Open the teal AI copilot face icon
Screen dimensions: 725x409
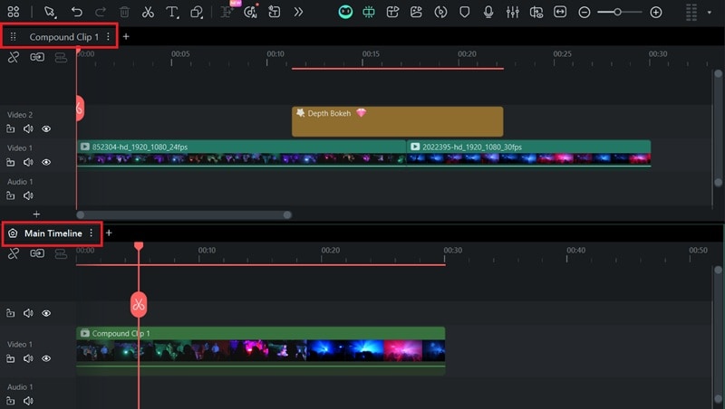pyautogui.click(x=345, y=12)
